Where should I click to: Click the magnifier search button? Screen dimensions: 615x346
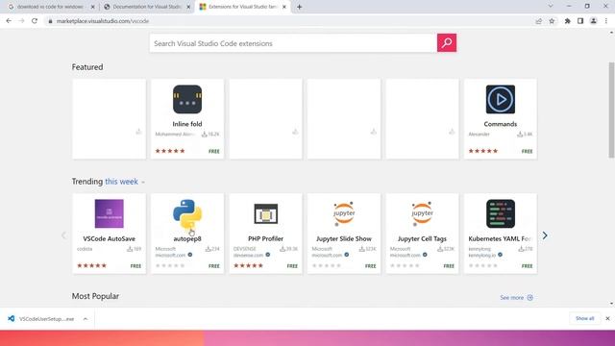pos(446,42)
